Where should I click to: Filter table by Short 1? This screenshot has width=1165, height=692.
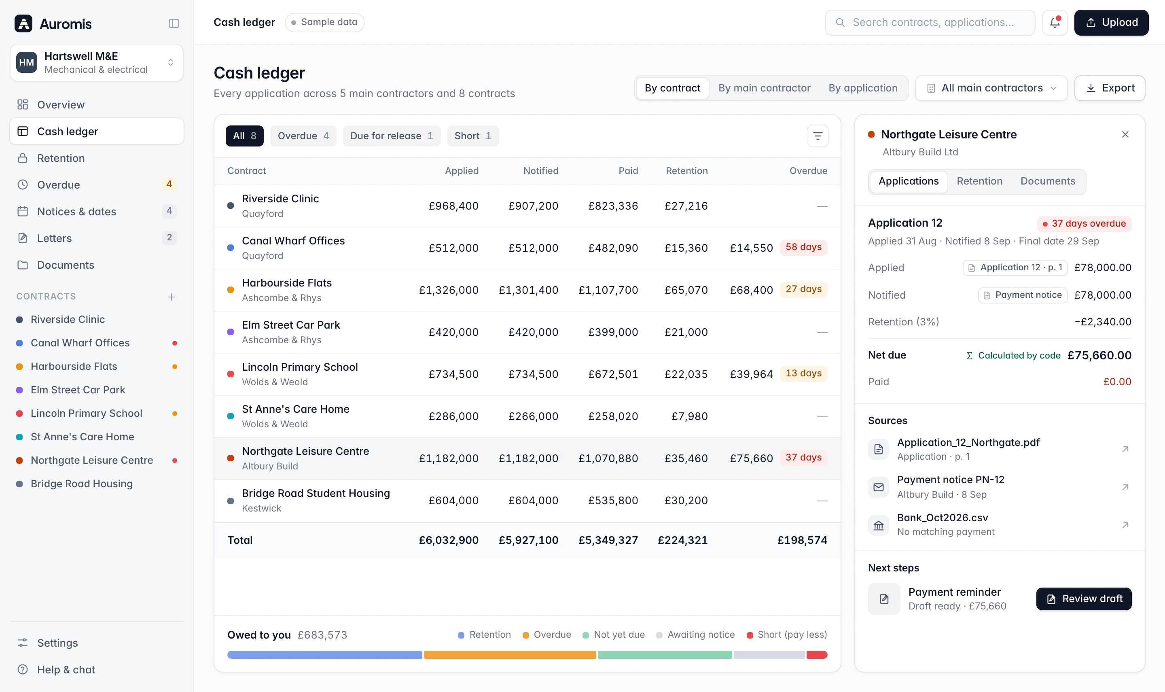(x=472, y=136)
